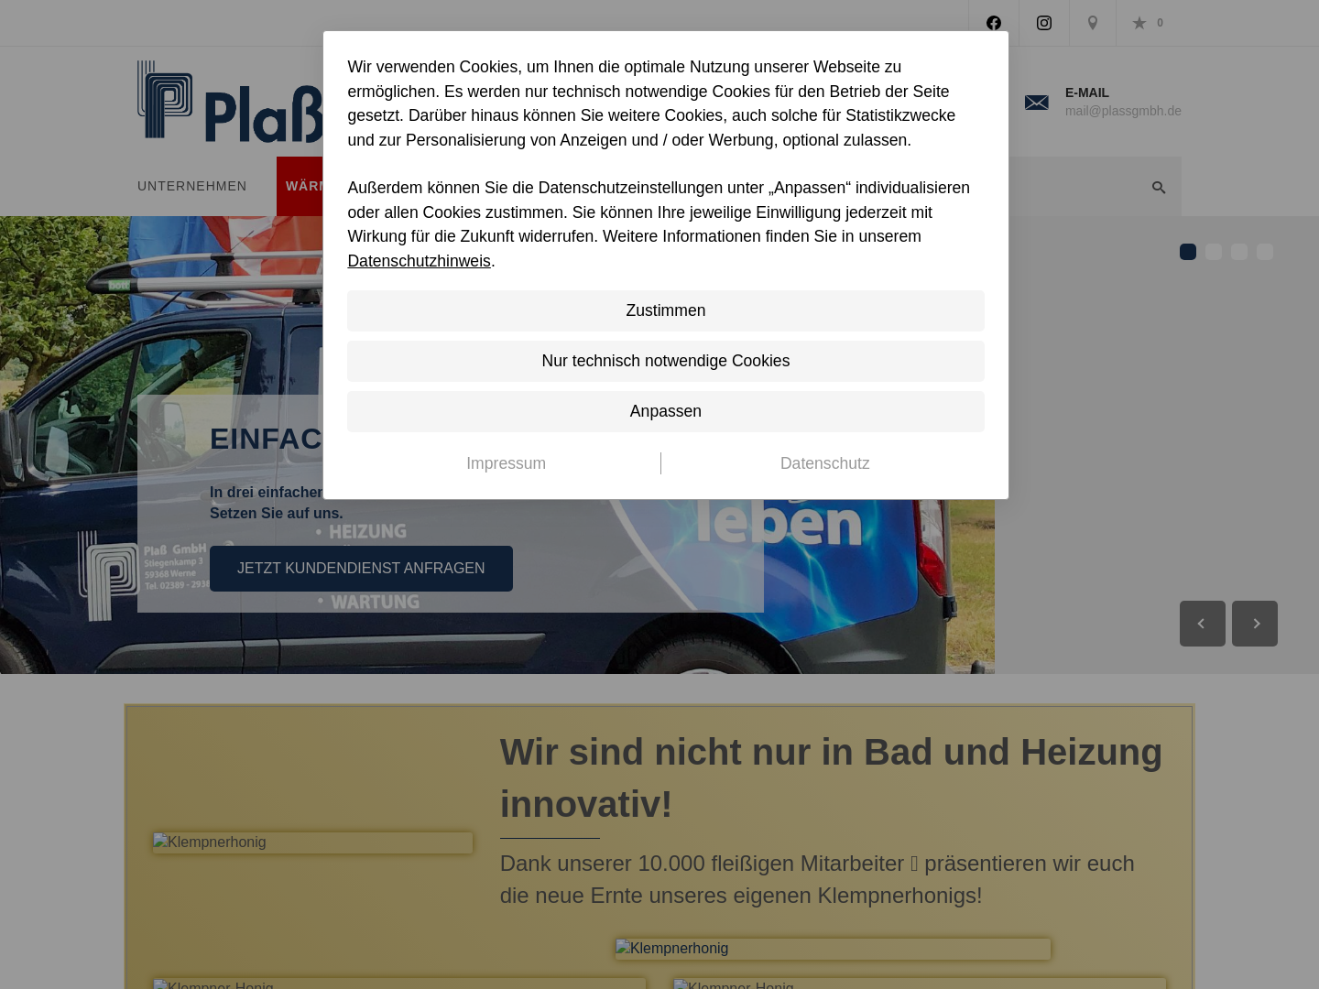Open the Datenschutz link in dialog

click(x=825, y=463)
